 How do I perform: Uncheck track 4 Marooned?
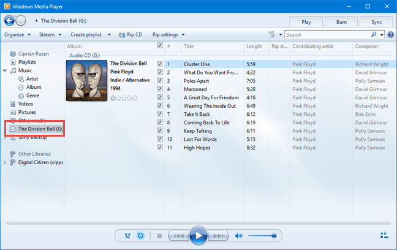tap(160, 89)
